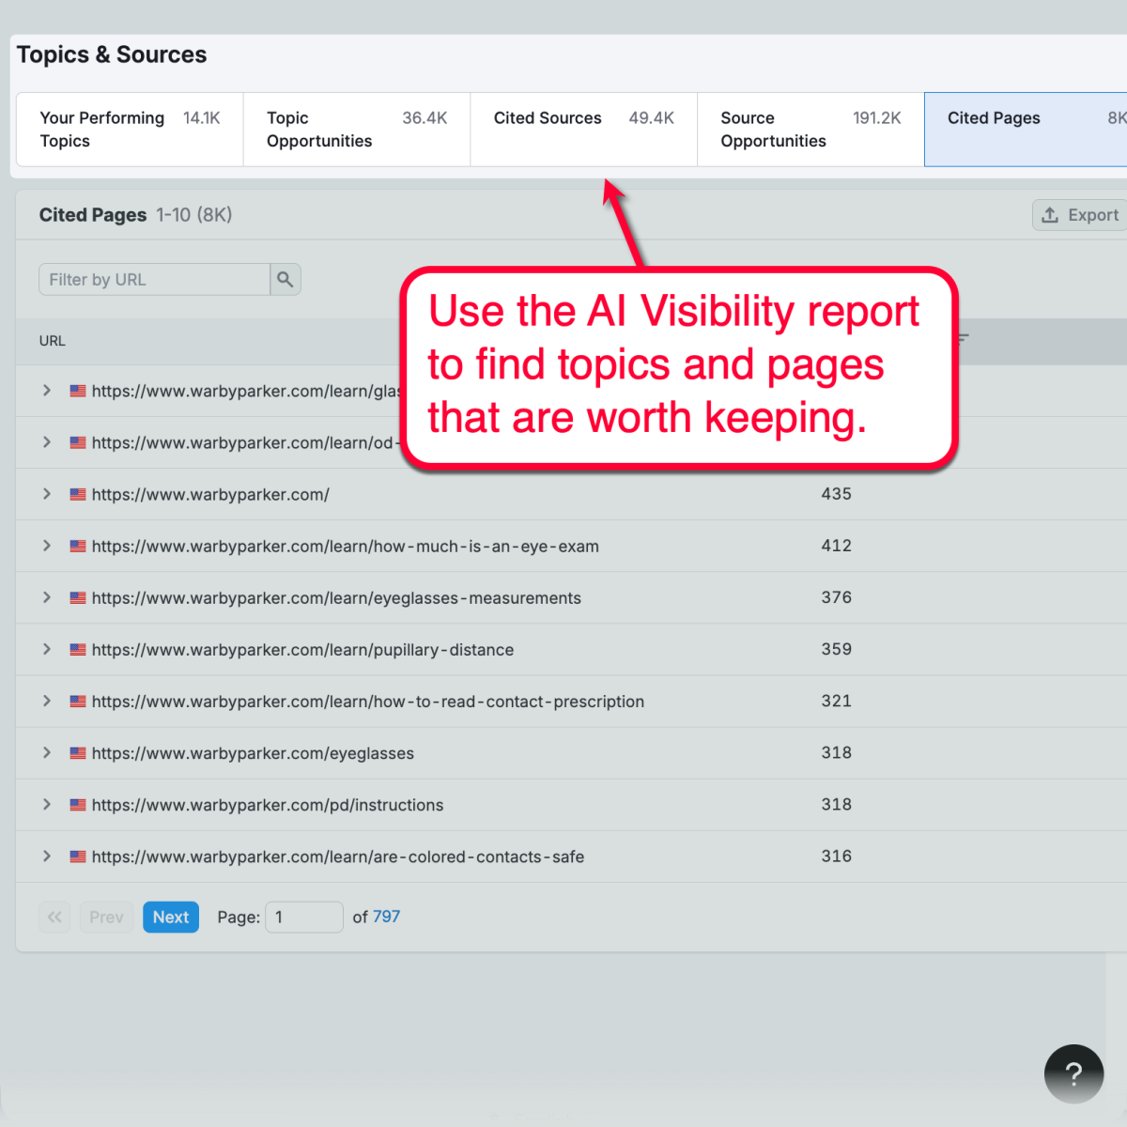Switch to Your Performing Topics tab
Viewport: 1127px width, 1127px height.
tap(130, 130)
